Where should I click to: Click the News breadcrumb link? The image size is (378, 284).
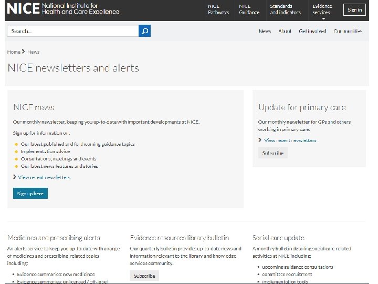[x=34, y=52]
